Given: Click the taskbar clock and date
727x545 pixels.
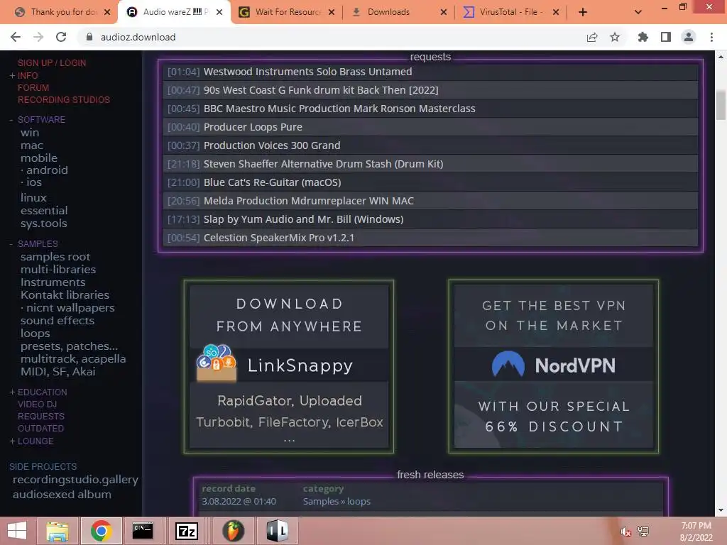Looking at the screenshot, I should (696, 532).
